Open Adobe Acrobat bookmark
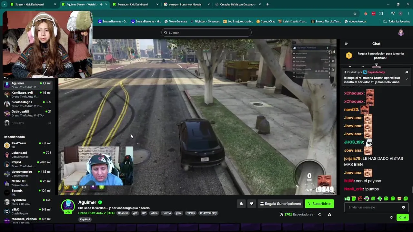Viewport: 413px width, 232px height. click(355, 22)
